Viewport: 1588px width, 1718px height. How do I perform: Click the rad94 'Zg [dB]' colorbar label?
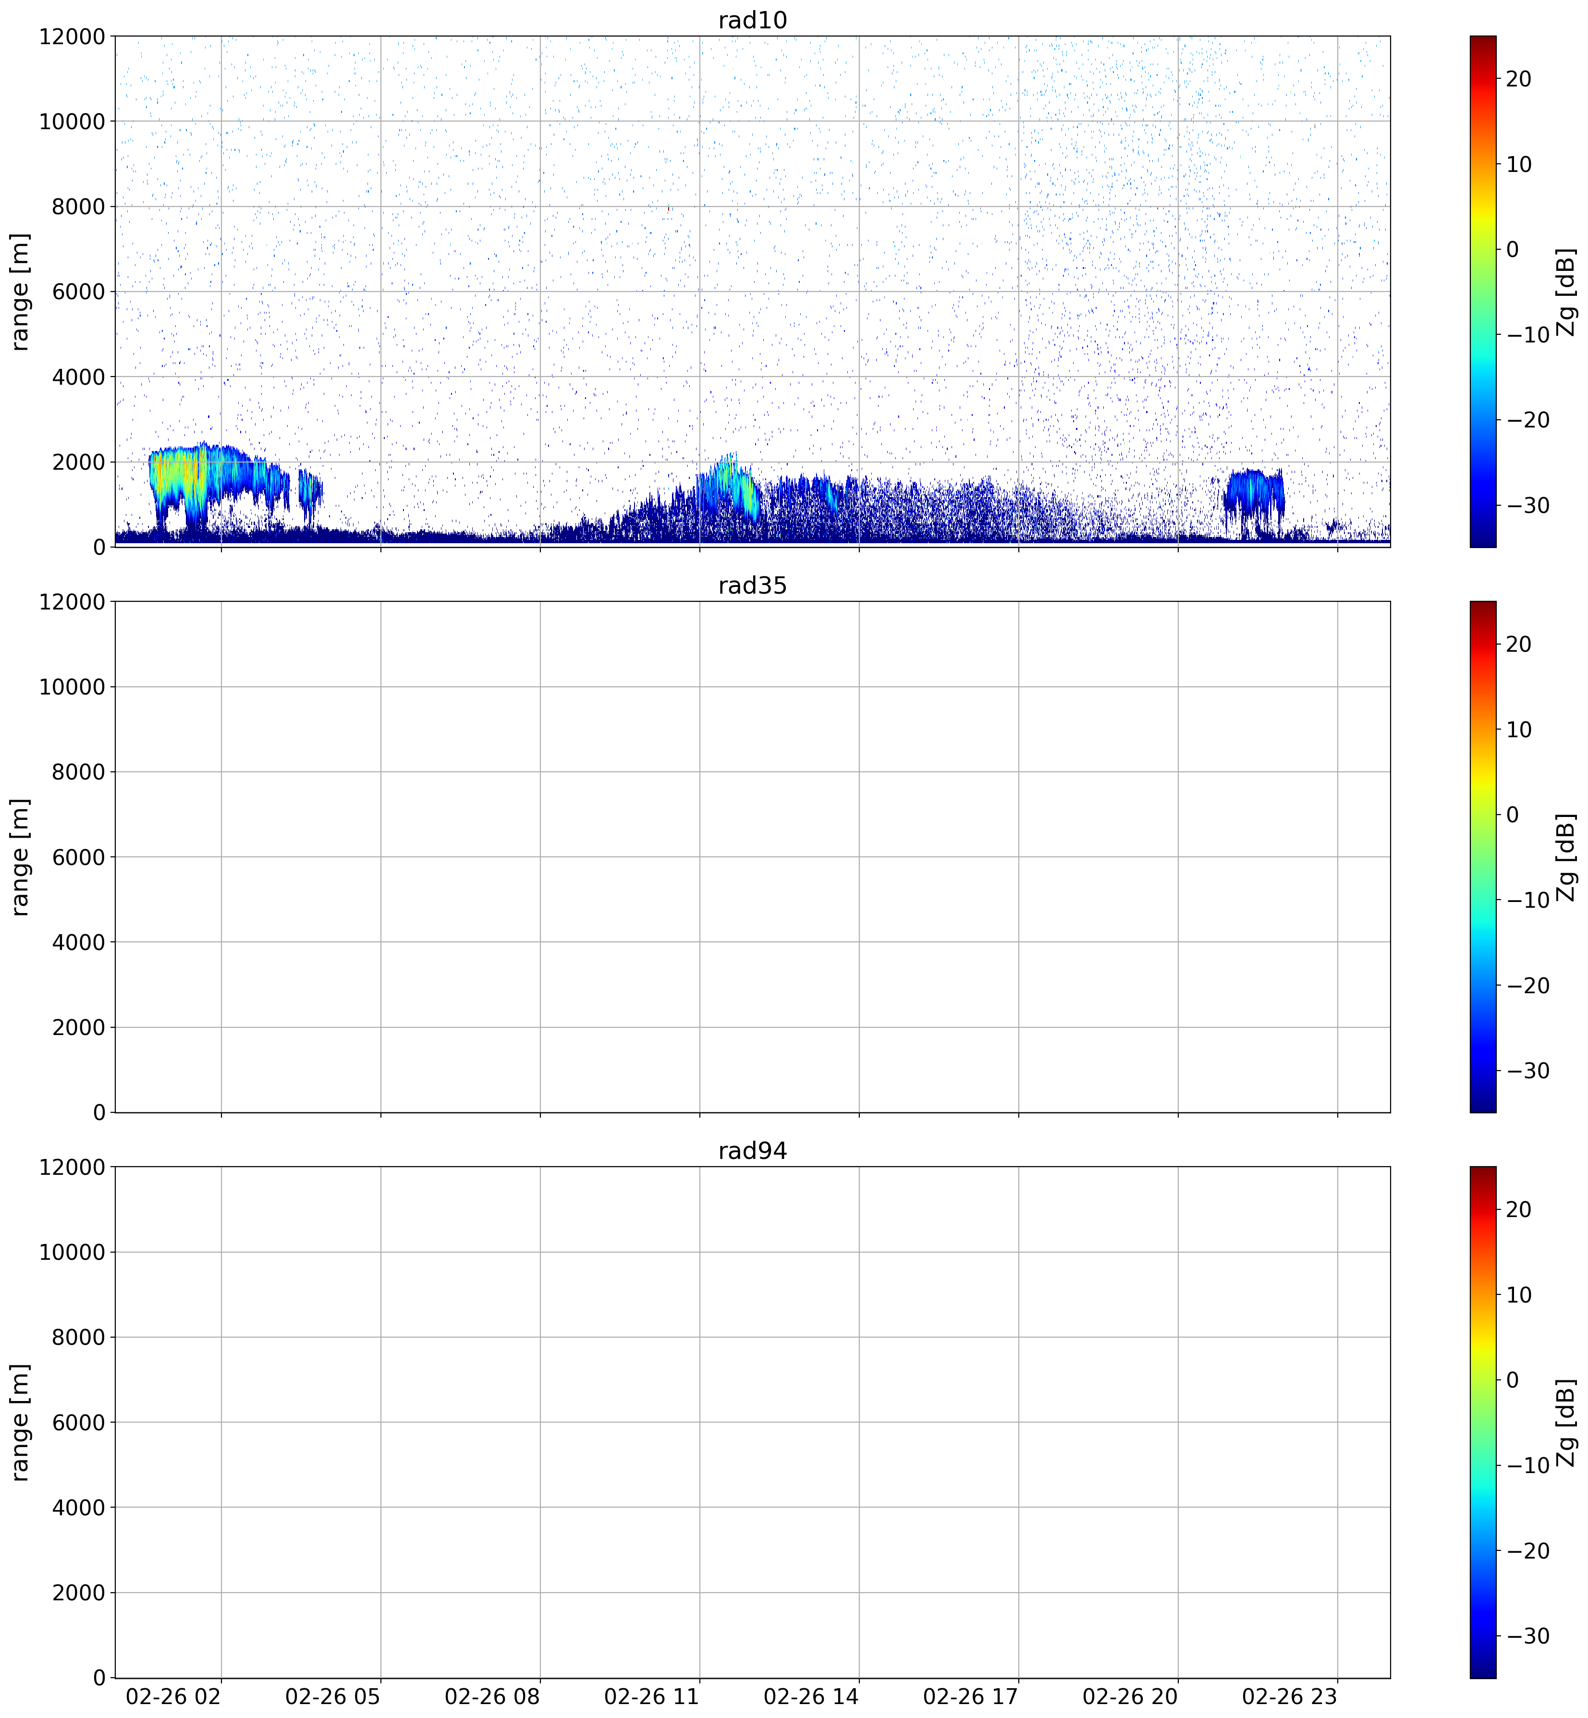[x=1567, y=1422]
